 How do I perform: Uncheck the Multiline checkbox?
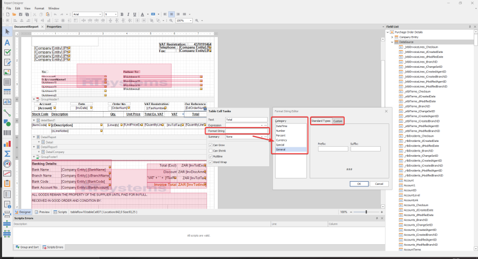(210, 156)
